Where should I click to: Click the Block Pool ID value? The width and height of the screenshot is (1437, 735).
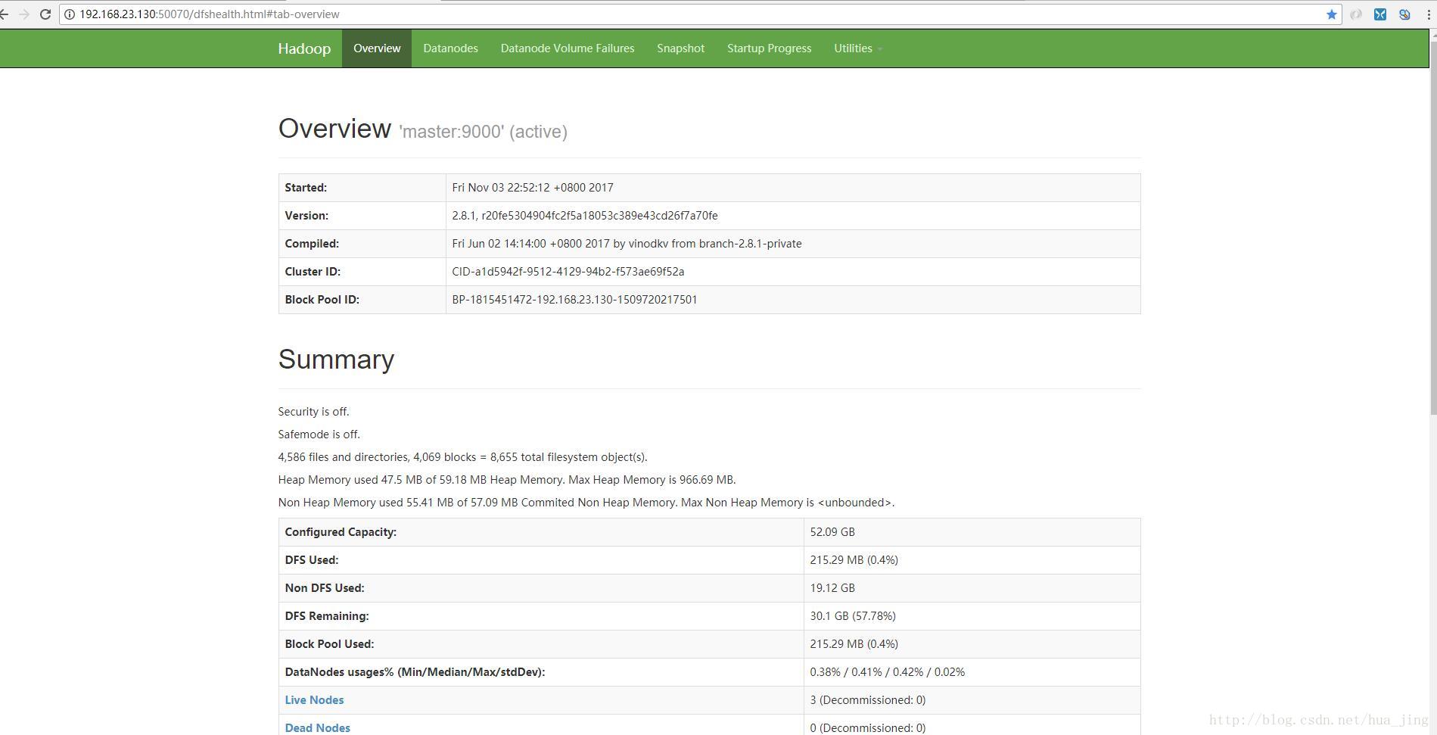pyautogui.click(x=574, y=300)
